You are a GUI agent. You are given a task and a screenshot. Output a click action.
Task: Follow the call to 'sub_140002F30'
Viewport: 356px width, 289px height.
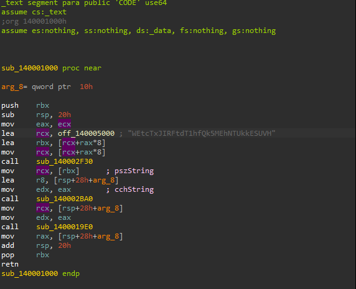click(x=65, y=161)
